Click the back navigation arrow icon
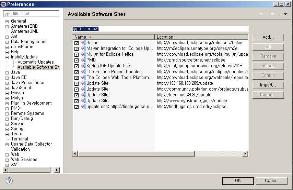The width and height of the screenshot is (293, 190). point(261,14)
